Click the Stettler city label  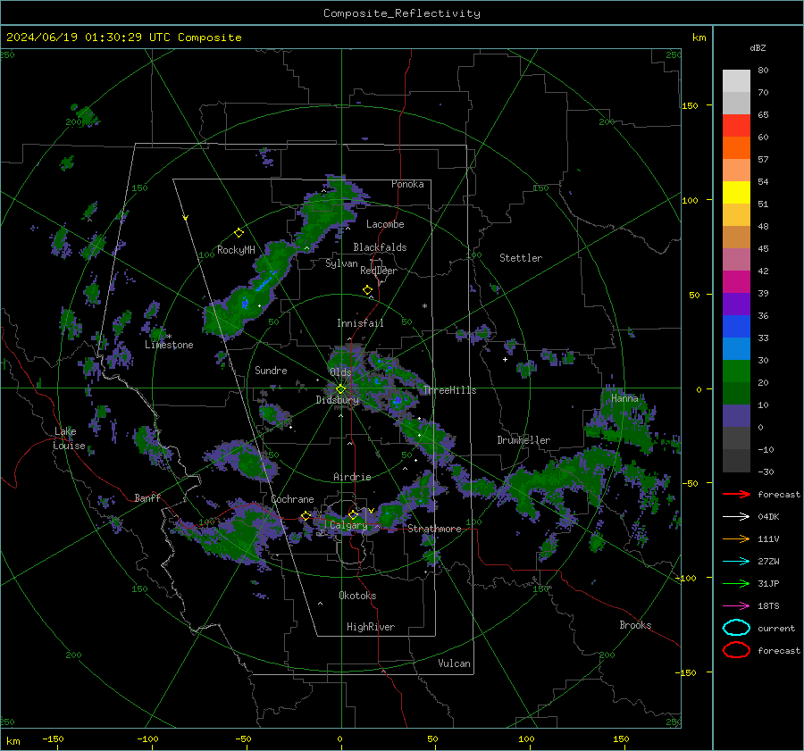click(x=521, y=258)
